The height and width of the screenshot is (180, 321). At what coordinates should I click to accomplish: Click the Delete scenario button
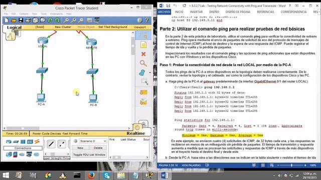(98, 148)
